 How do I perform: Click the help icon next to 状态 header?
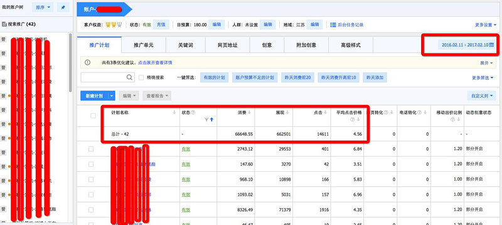point(193,112)
